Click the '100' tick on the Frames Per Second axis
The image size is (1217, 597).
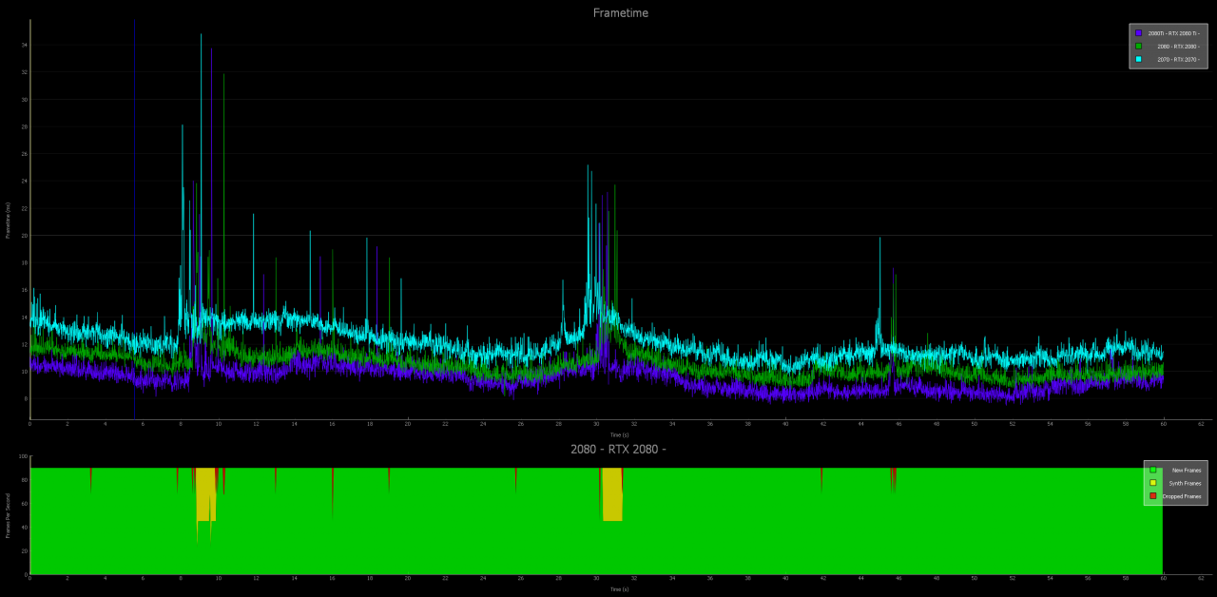26,457
